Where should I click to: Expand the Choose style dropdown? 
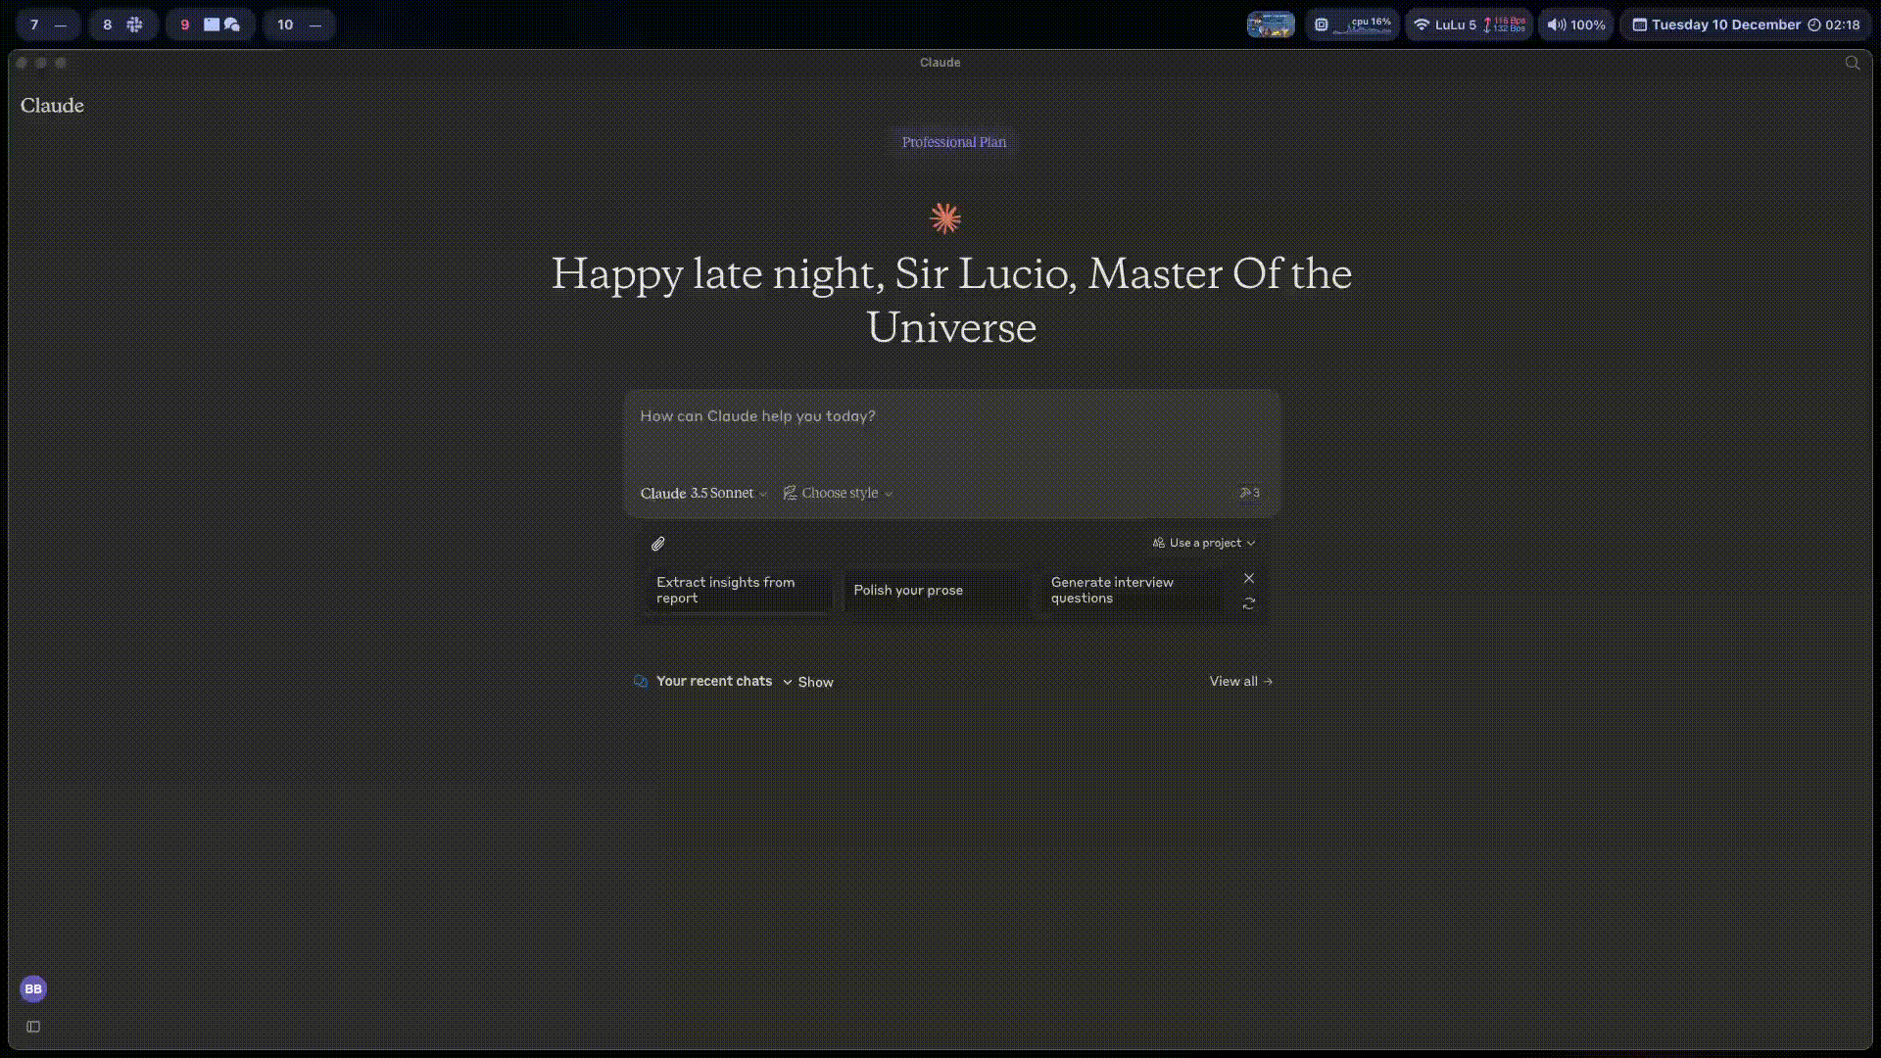coord(839,493)
